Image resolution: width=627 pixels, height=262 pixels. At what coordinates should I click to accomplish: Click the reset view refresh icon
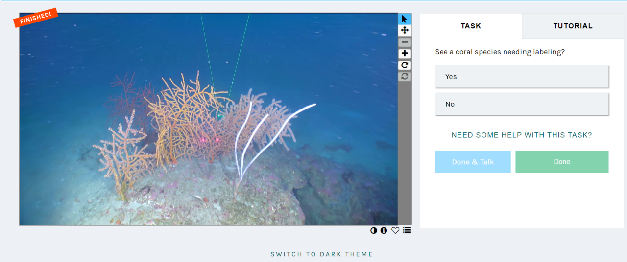[x=405, y=76]
